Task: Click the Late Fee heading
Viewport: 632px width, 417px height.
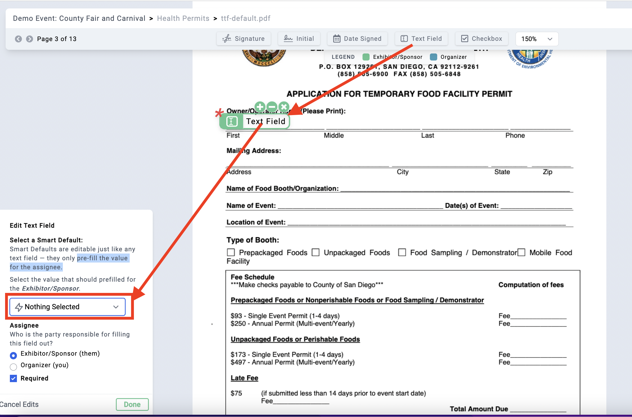Action: pyautogui.click(x=244, y=378)
